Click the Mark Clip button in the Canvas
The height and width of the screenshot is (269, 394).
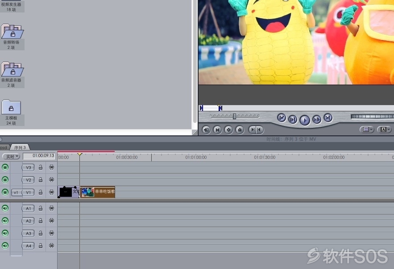coord(217,130)
